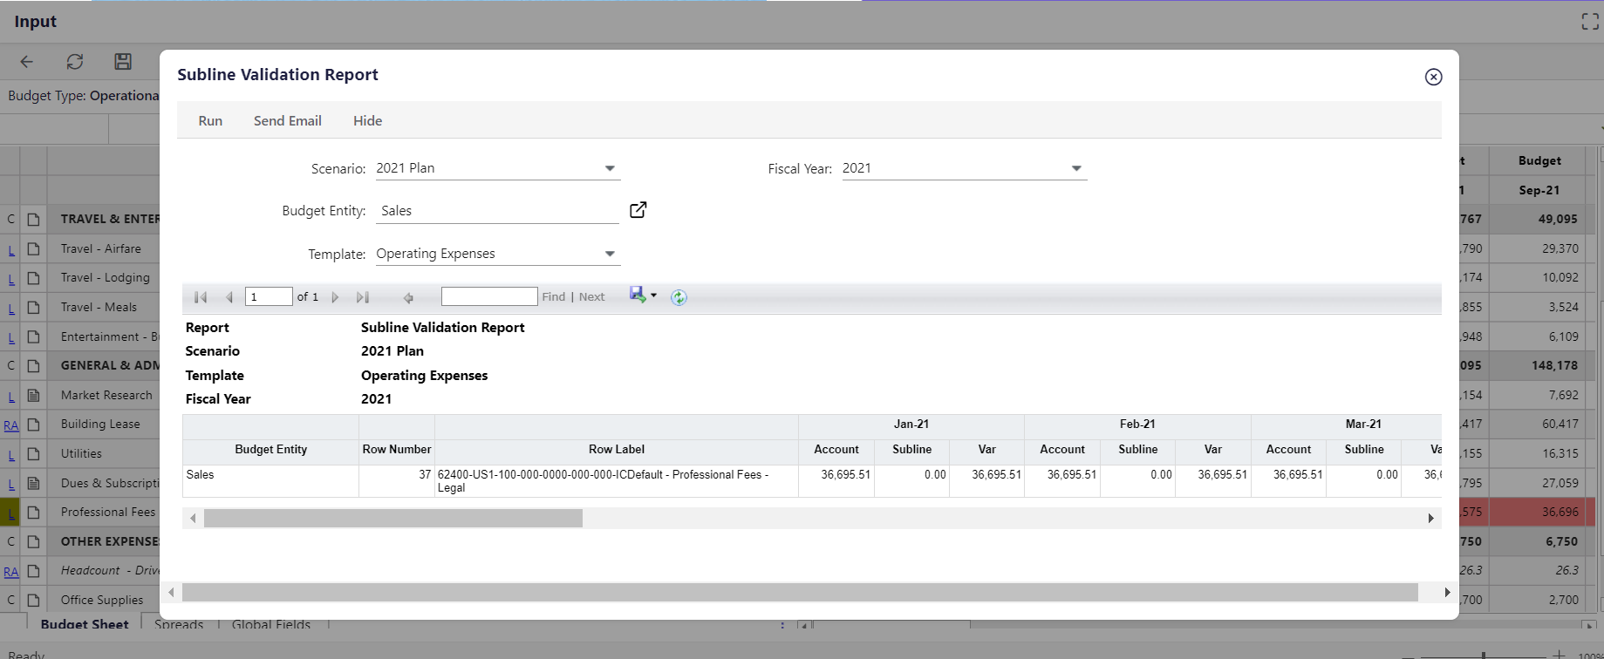The height and width of the screenshot is (659, 1604).
Task: Refresh the report viewer
Action: pos(679,297)
